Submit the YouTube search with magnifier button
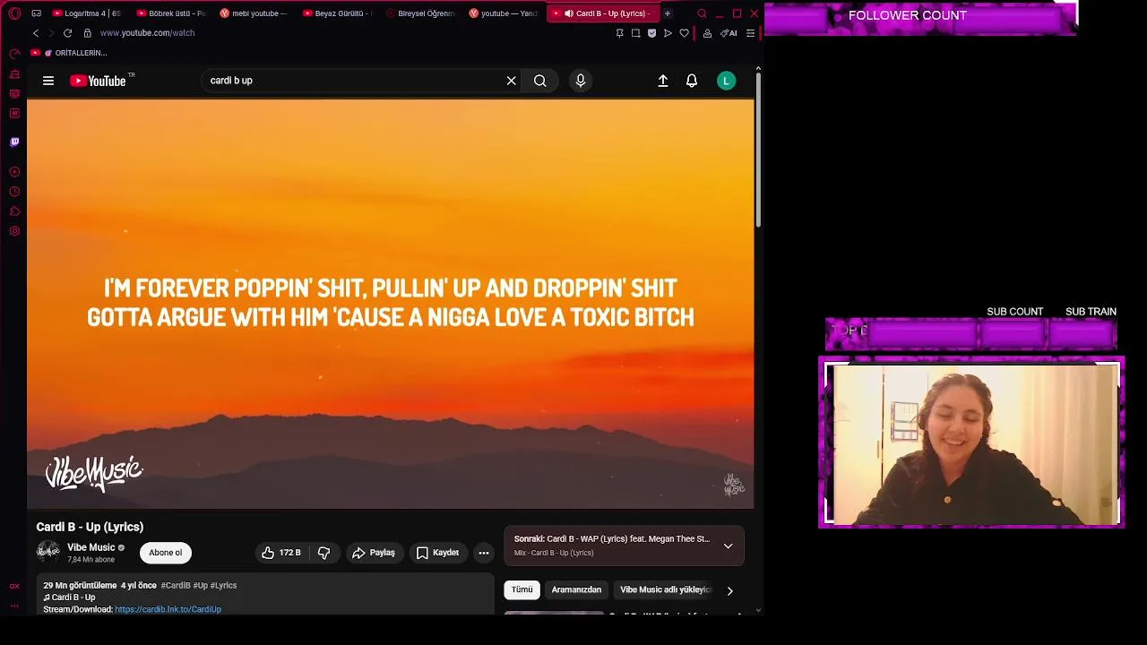Image resolution: width=1147 pixels, height=645 pixels. [540, 81]
